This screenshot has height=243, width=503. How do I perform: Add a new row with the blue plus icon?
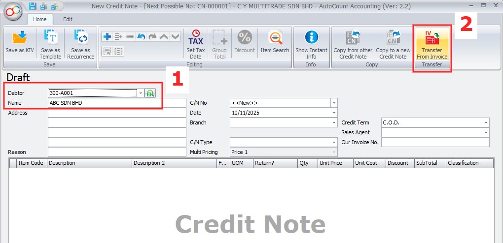tap(107, 37)
